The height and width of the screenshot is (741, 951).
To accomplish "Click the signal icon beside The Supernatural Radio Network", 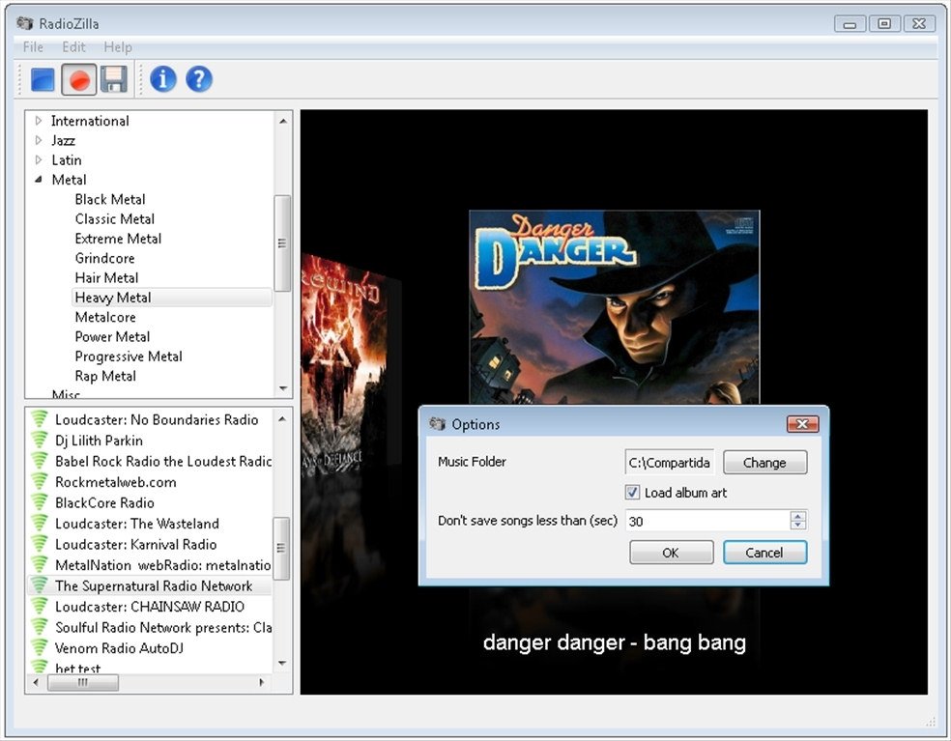I will click(40, 585).
